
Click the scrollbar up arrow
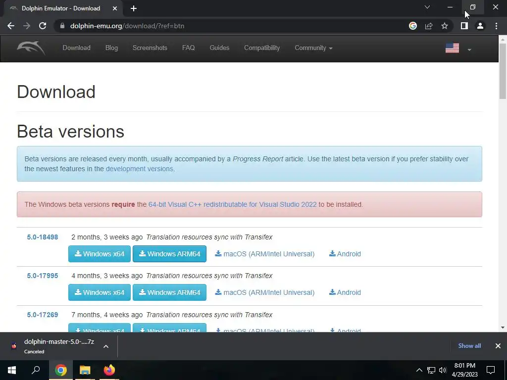503,40
